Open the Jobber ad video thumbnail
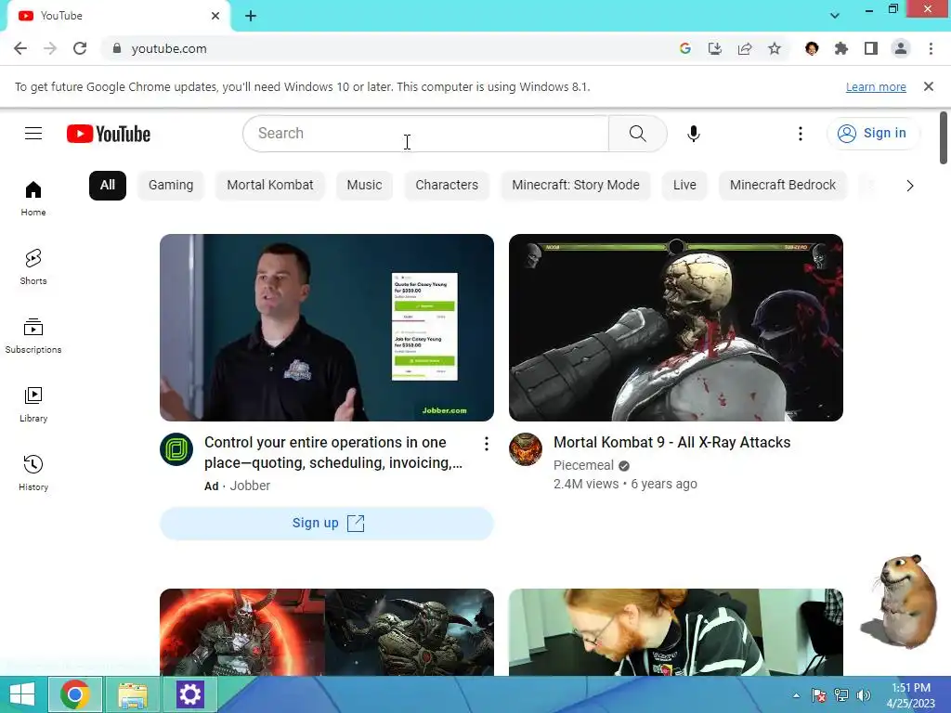 click(x=327, y=328)
